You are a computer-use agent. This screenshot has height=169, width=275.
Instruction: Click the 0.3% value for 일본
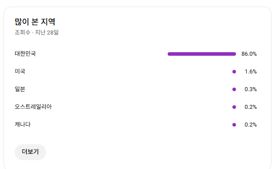(x=251, y=89)
